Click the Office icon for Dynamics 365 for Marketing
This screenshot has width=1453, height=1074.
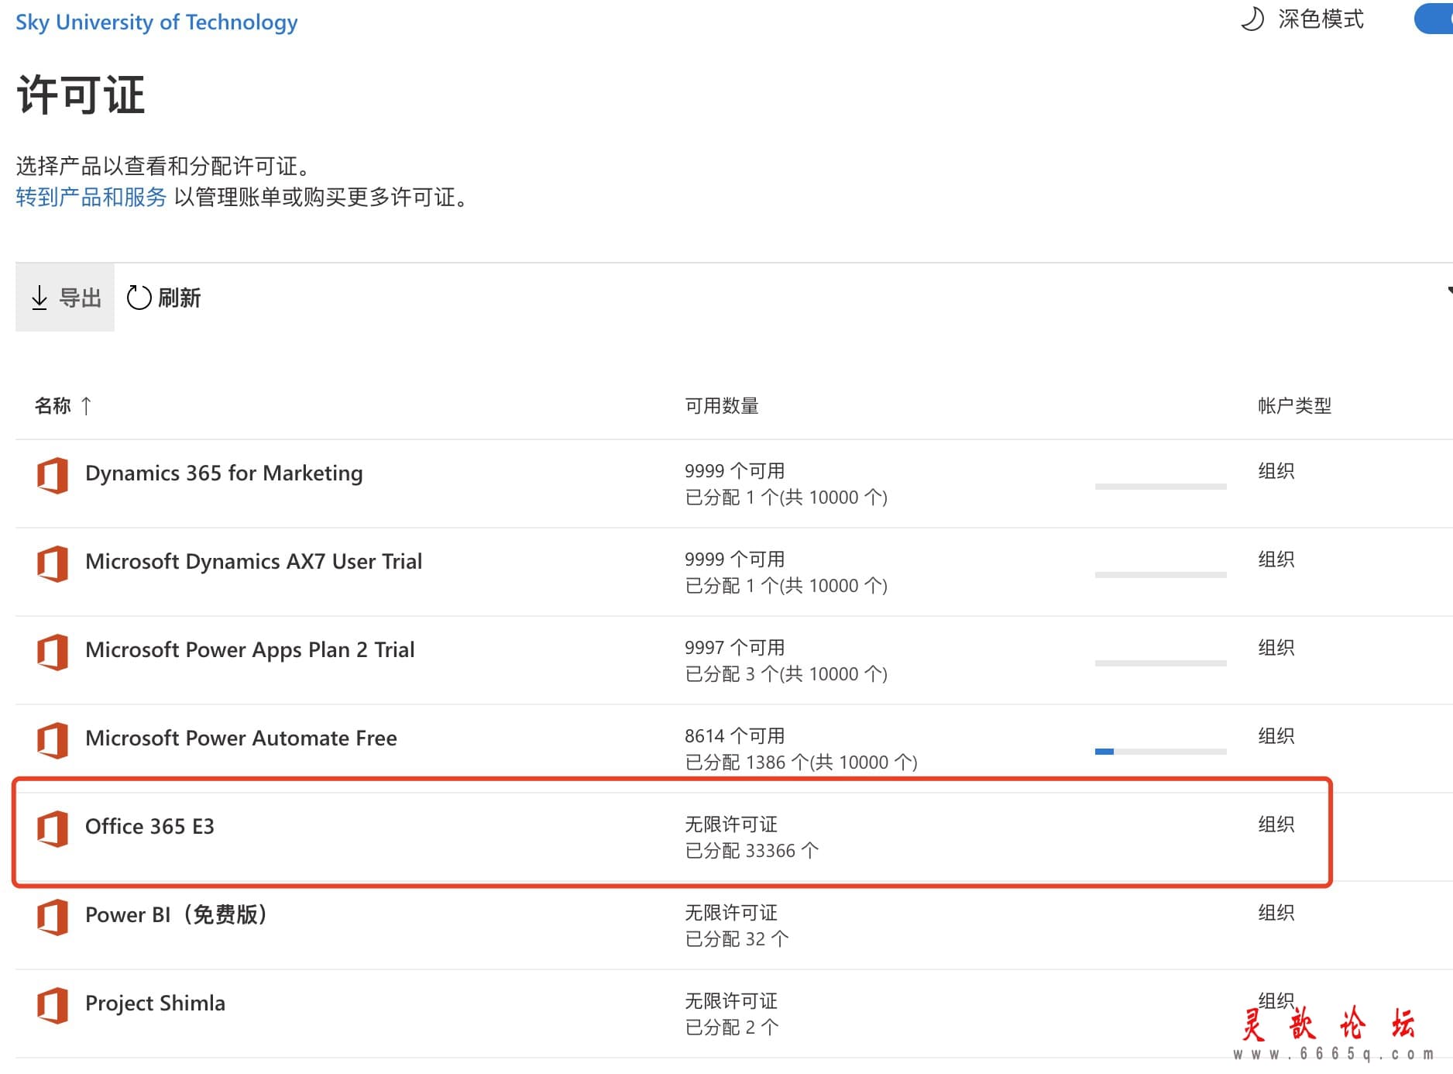53,475
